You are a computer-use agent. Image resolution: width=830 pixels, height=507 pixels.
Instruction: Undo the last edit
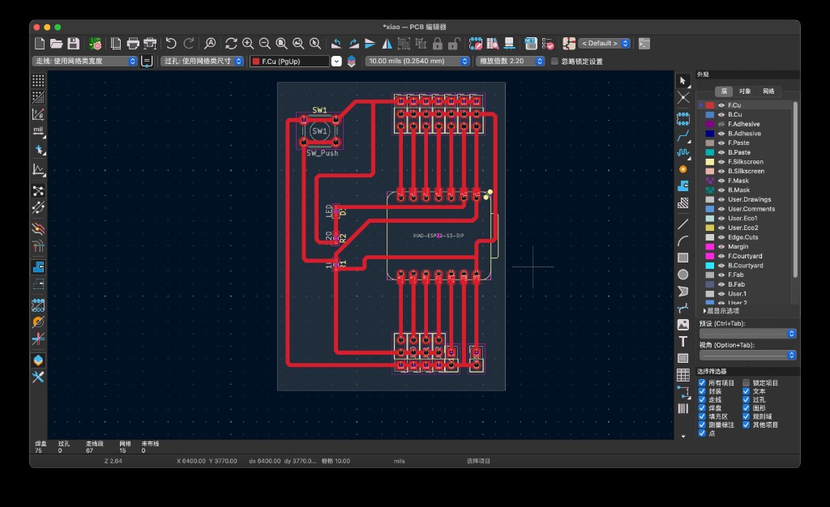(x=170, y=44)
